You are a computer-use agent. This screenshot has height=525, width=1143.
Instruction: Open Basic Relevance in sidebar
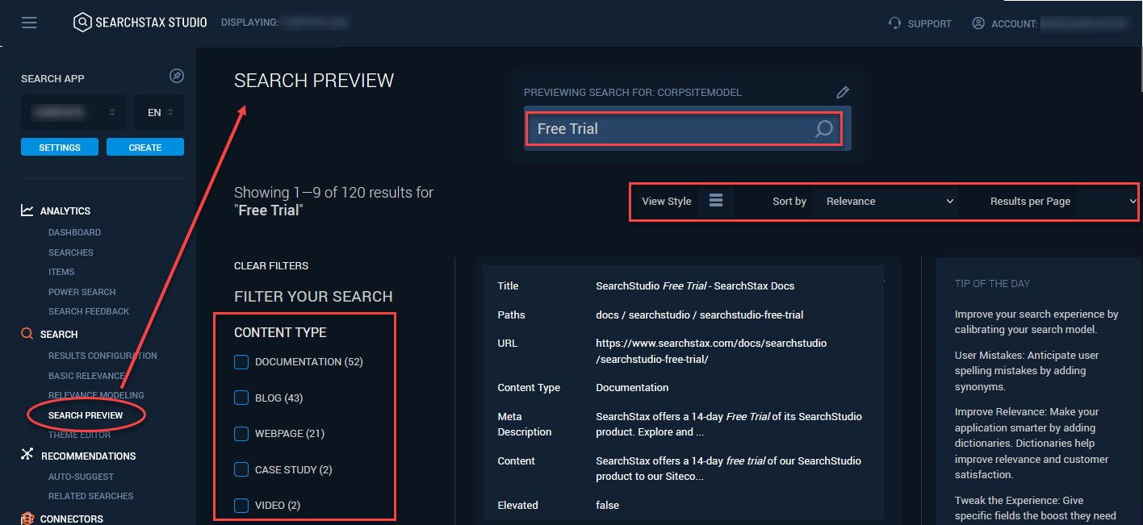86,376
